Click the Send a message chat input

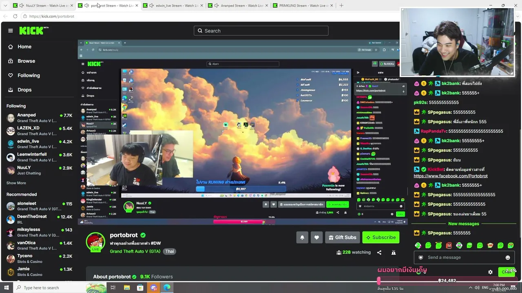click(x=464, y=258)
